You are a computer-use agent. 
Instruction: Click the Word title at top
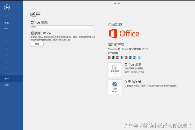point(117,3)
